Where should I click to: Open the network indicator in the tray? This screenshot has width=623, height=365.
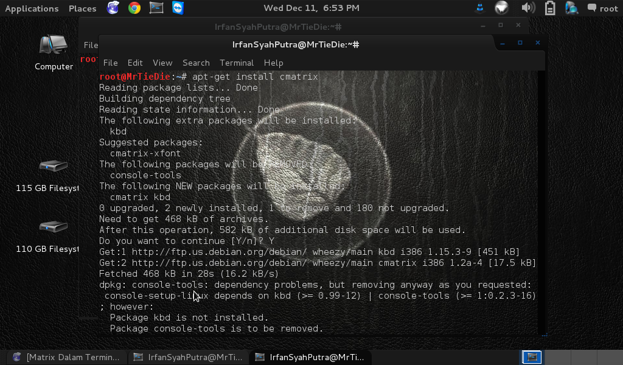click(x=502, y=9)
